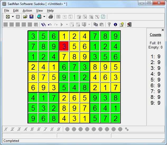Click the 'Empty: 0' count text
The height and width of the screenshot is (145, 167).
coord(155,47)
